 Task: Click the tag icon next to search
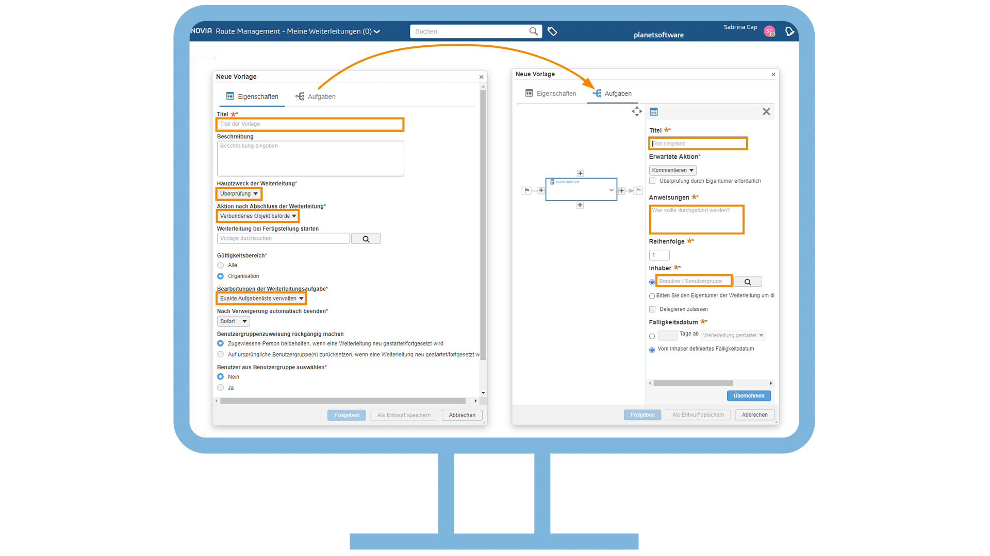552,31
